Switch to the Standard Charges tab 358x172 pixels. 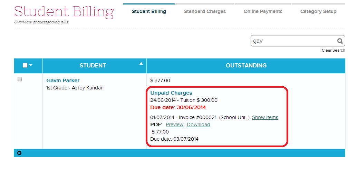pos(205,11)
